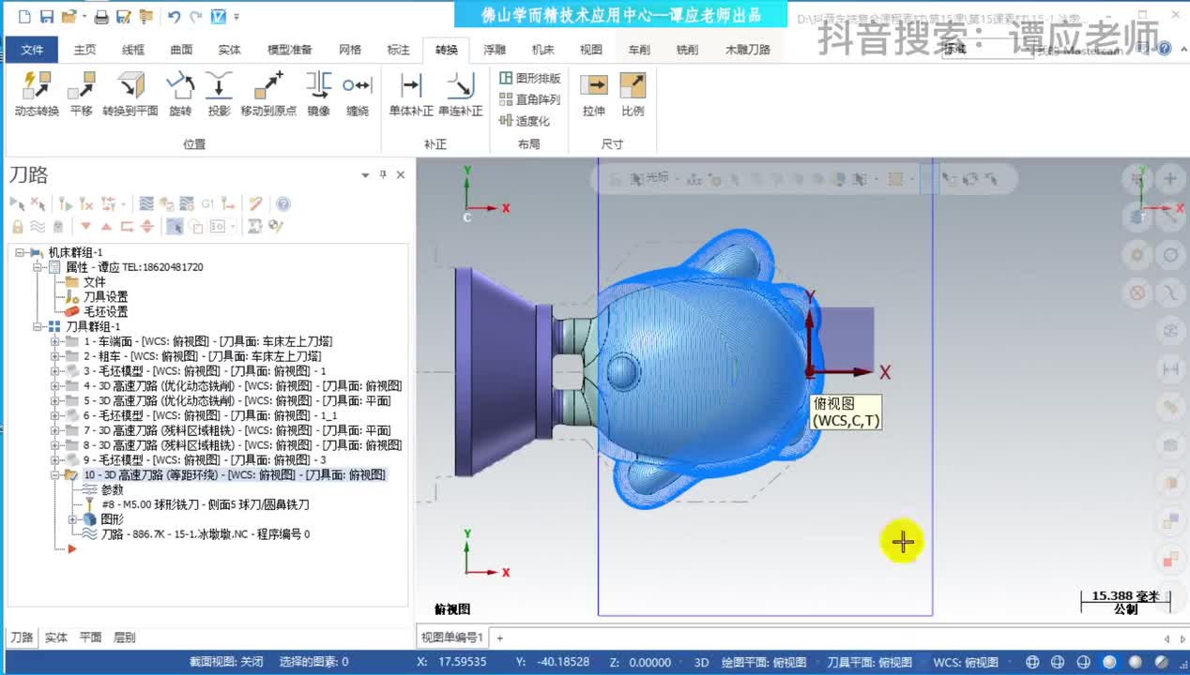Switch to the 层别 bottom panel tab

click(124, 637)
